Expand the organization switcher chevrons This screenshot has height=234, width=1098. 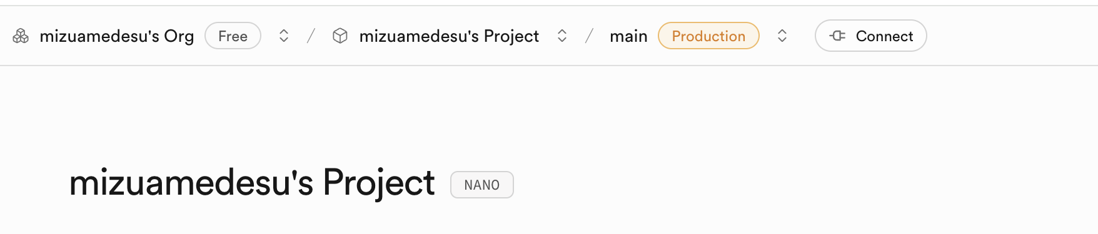pyautogui.click(x=284, y=36)
